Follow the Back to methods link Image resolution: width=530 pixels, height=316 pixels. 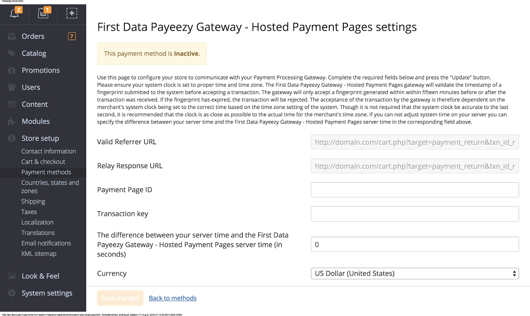click(173, 298)
